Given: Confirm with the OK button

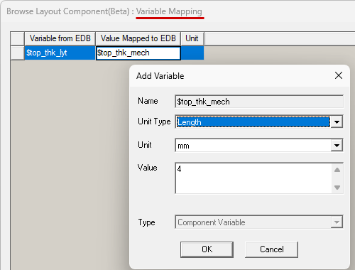Looking at the screenshot, I should [207, 249].
